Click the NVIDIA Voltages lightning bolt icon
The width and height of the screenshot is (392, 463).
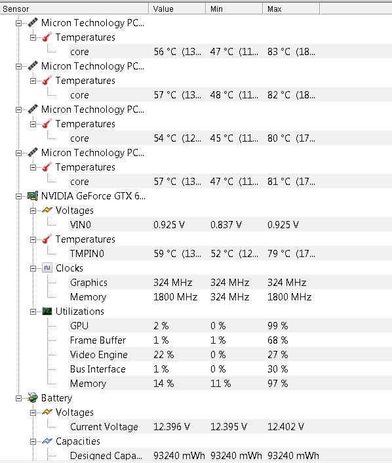[47, 211]
